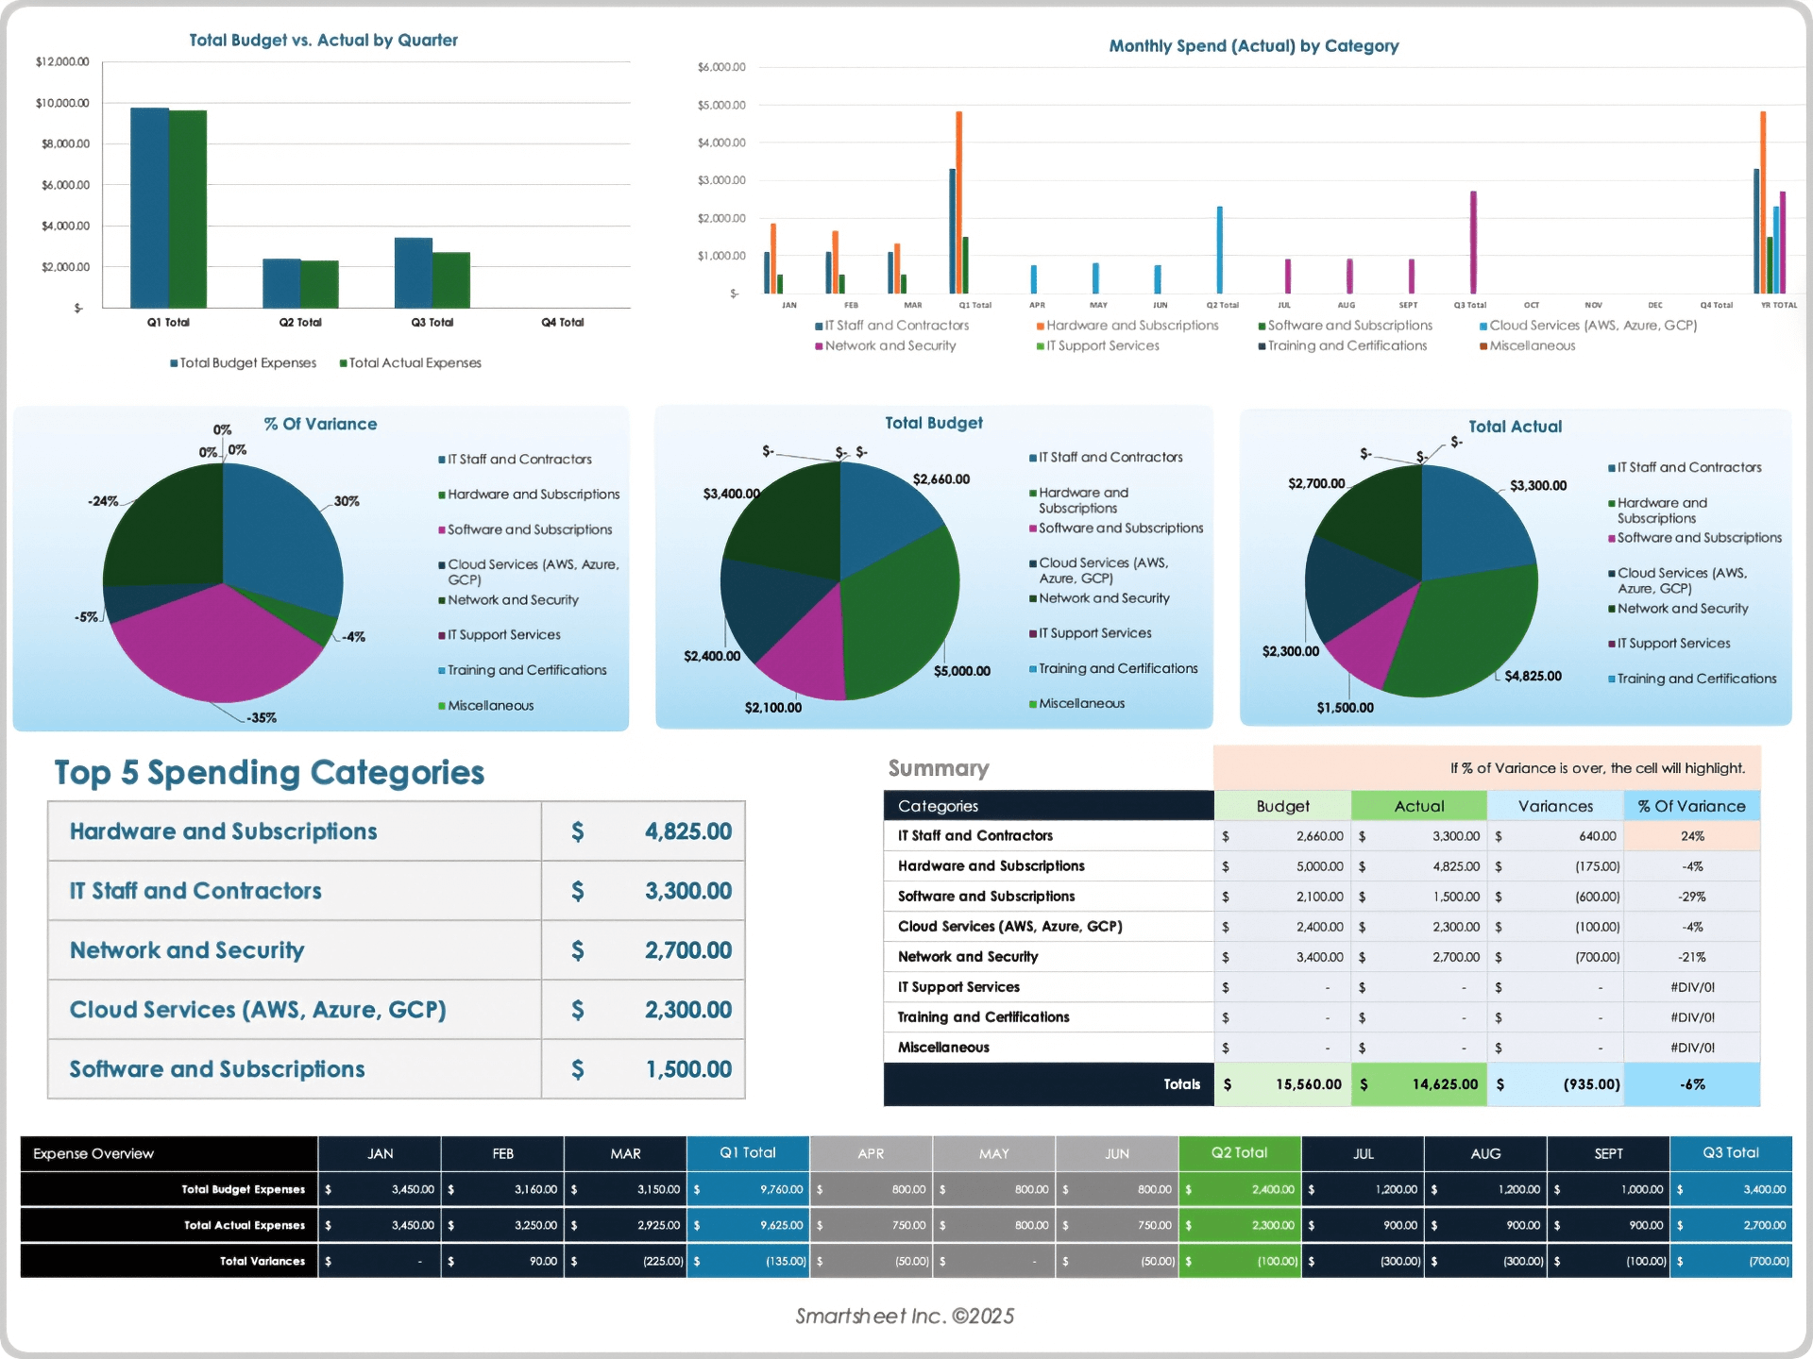Image resolution: width=1813 pixels, height=1359 pixels.
Task: Select the Hardware and Subscriptions legend marker
Action: 1039,325
